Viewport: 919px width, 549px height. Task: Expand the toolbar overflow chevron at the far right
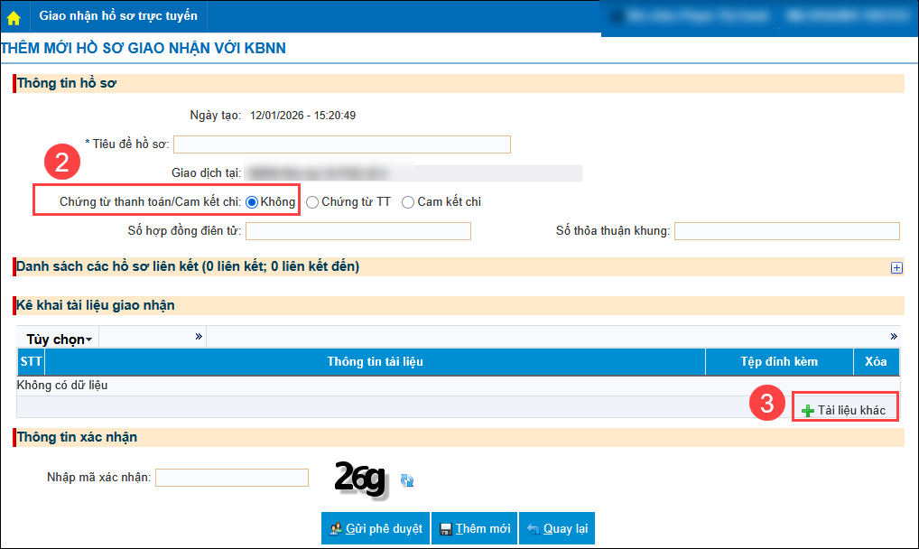pyautogui.click(x=894, y=336)
